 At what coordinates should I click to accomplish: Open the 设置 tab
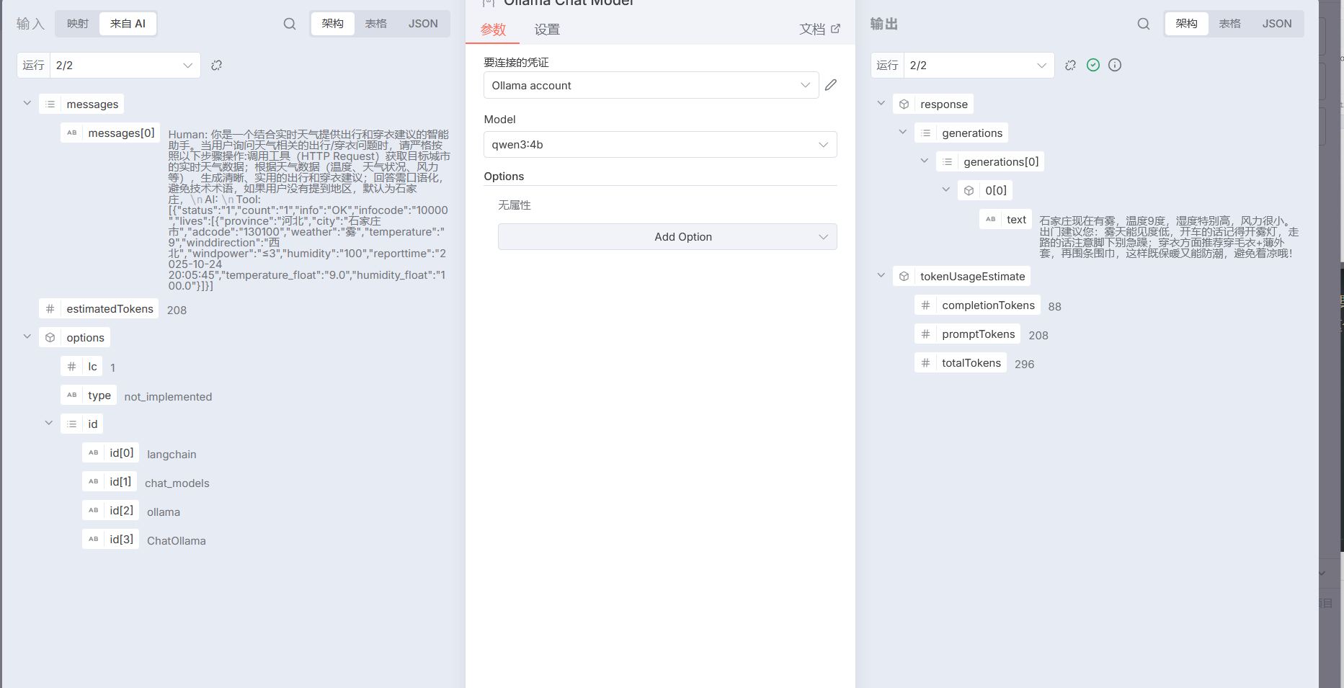point(547,30)
